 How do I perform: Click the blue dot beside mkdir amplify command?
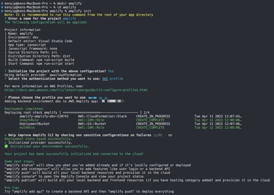coord(2,3)
